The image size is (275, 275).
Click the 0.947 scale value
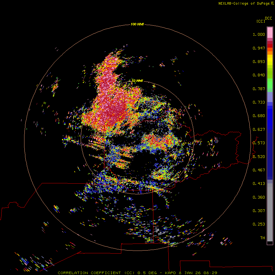click(259, 48)
